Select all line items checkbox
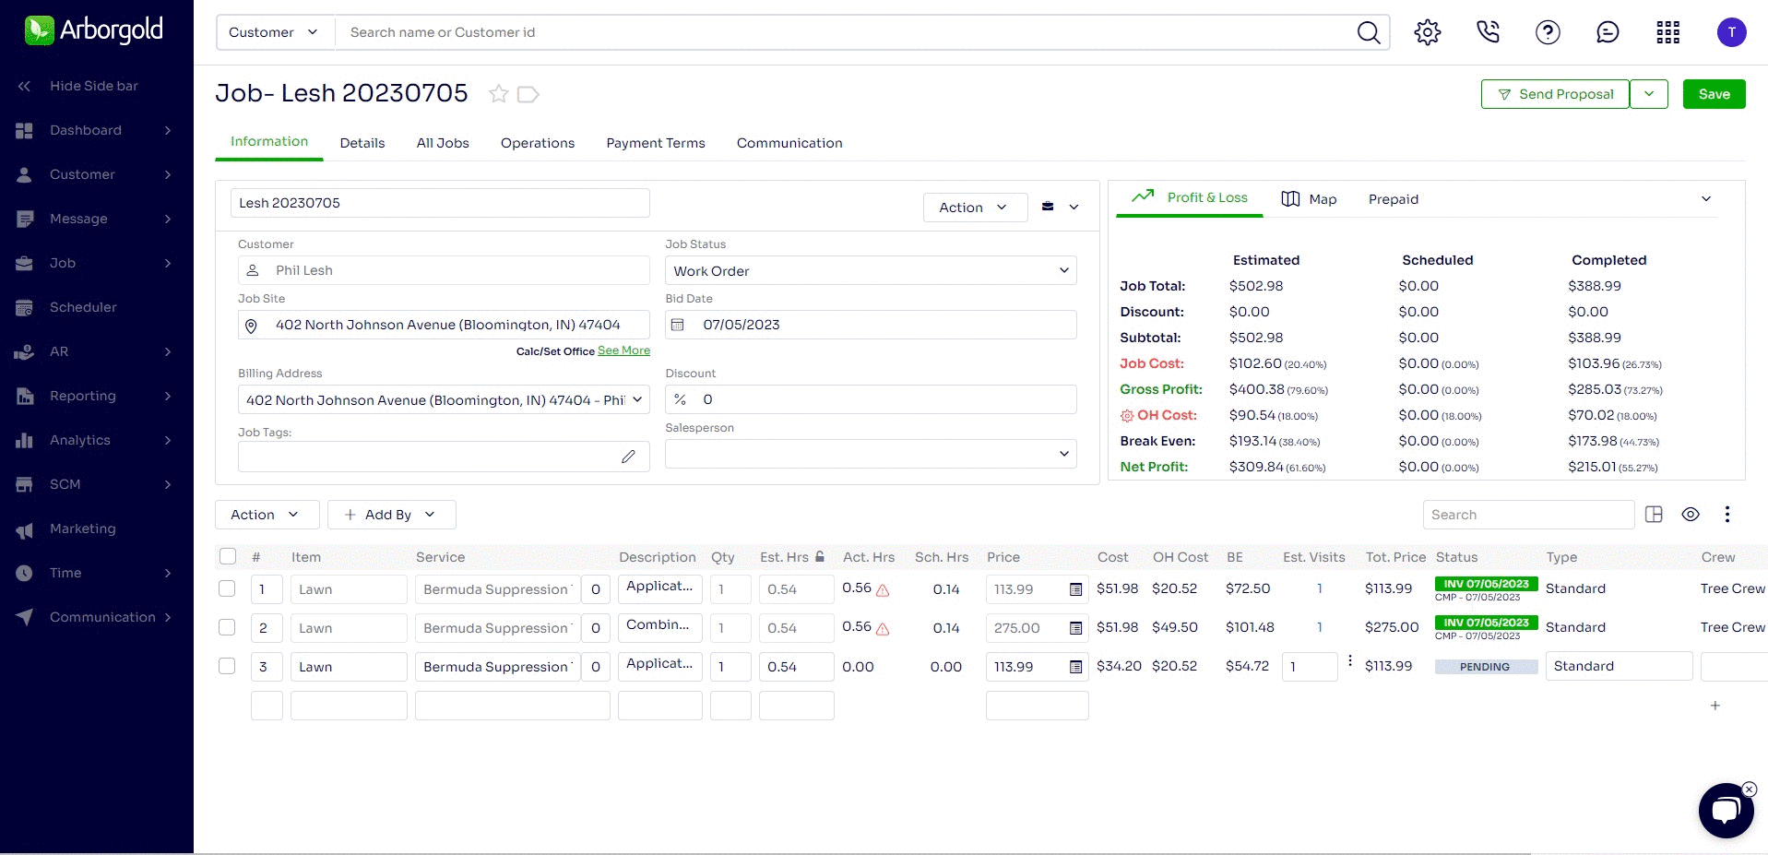1768x855 pixels. (227, 556)
